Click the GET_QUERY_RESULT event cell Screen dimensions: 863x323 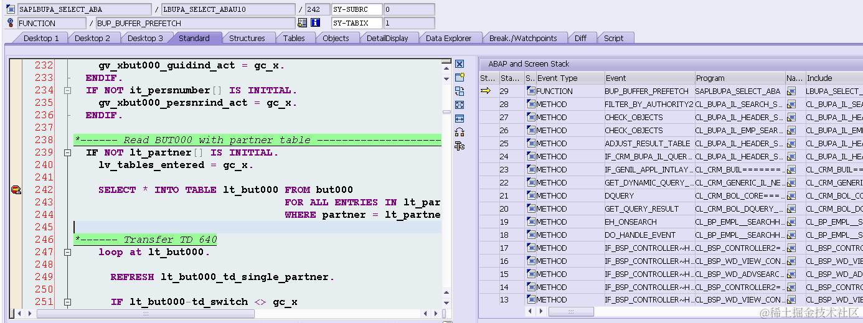tap(649, 208)
